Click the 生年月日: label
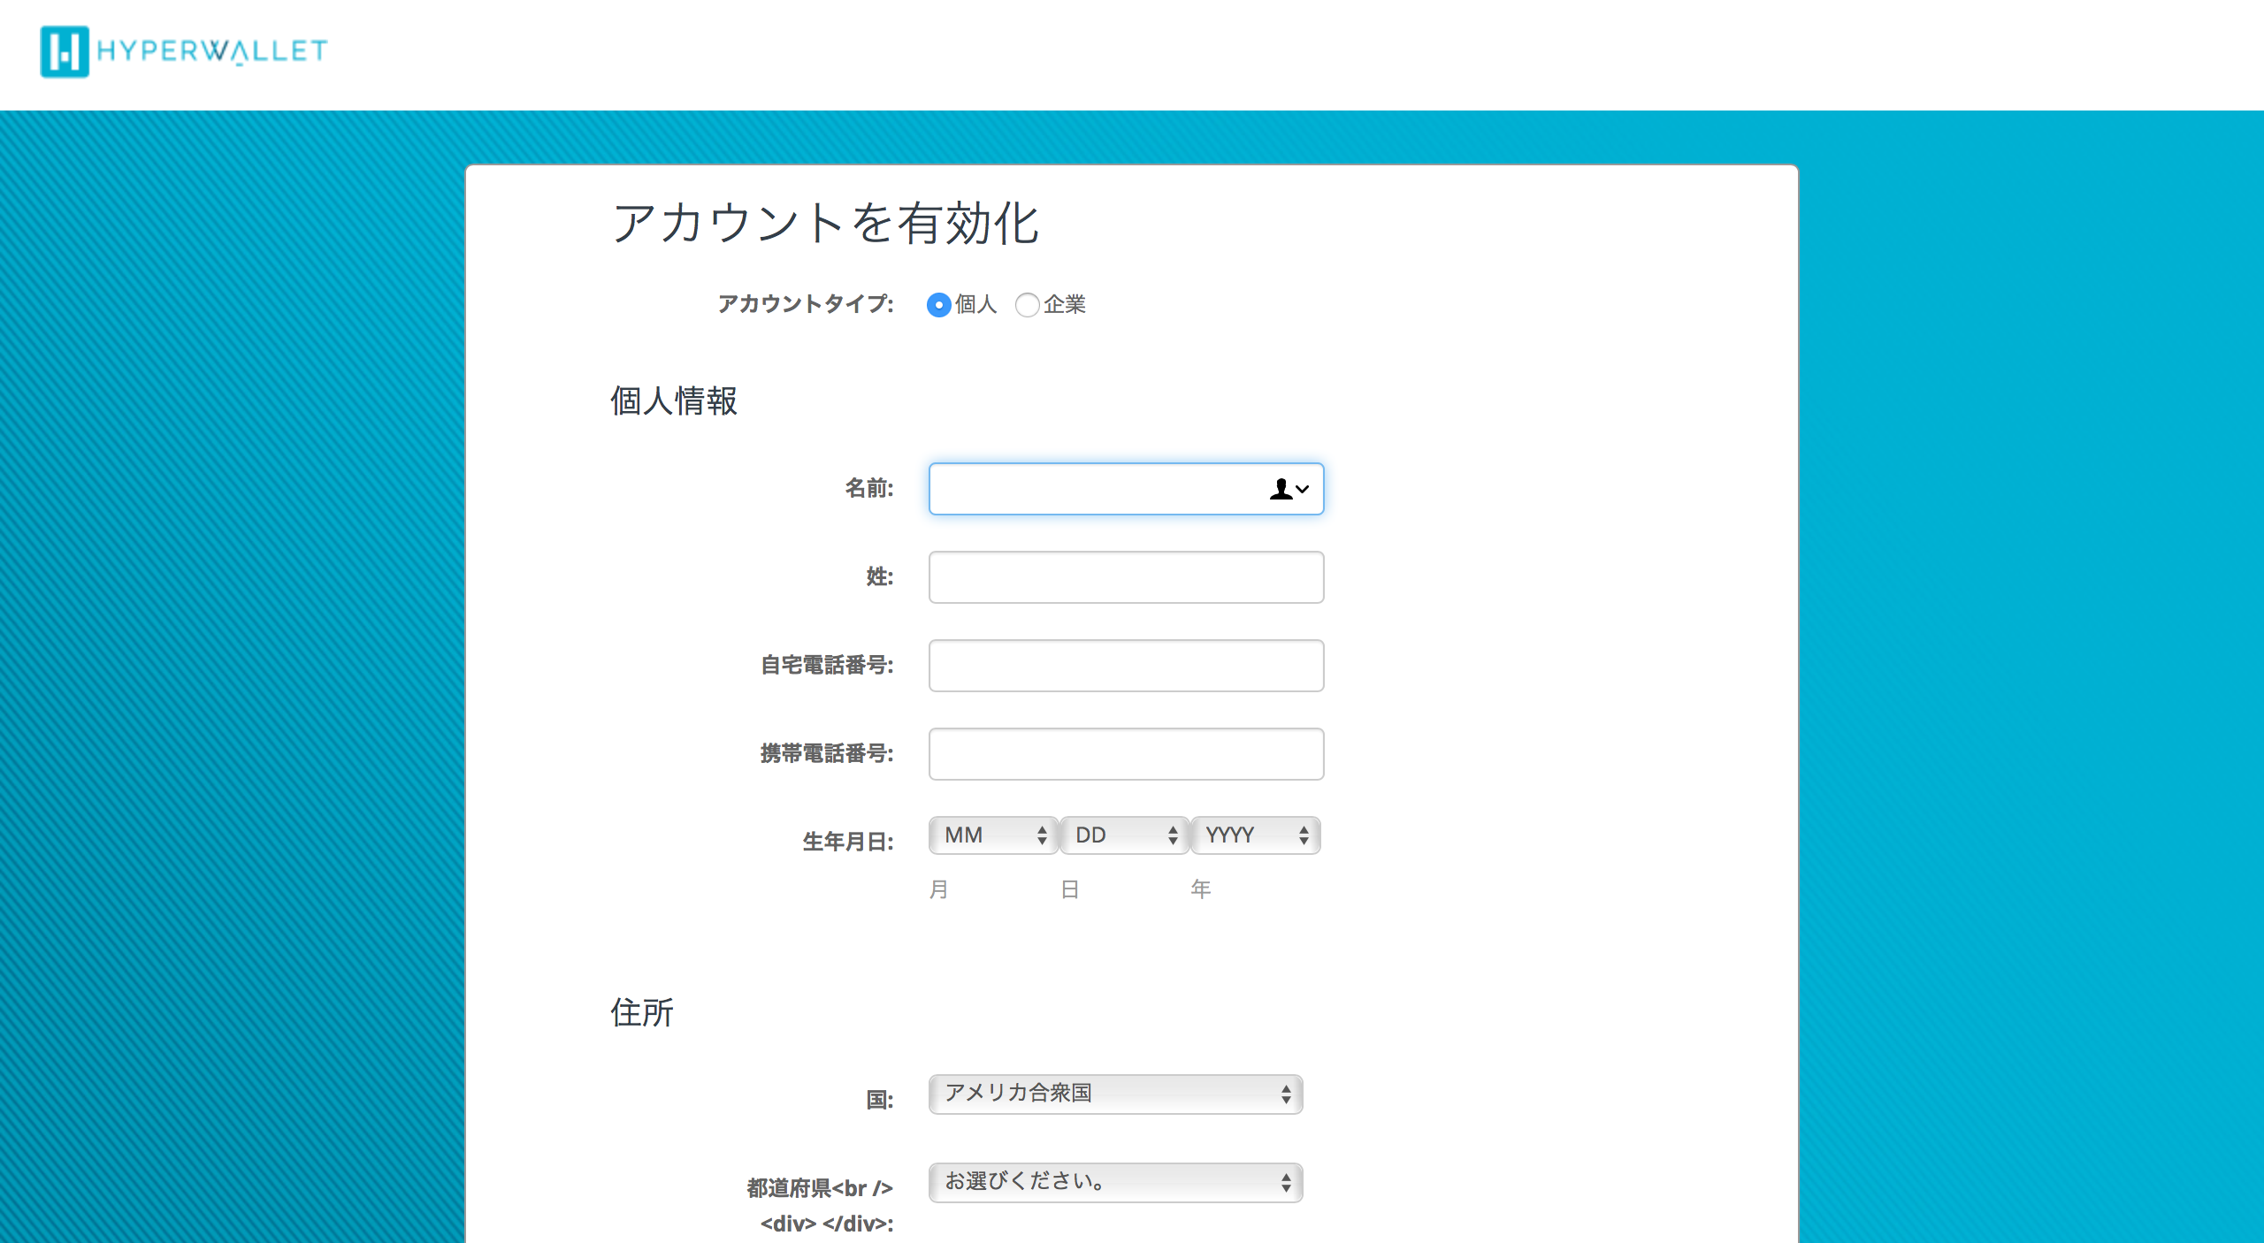Screen dimensions: 2264x1243 tap(848, 842)
